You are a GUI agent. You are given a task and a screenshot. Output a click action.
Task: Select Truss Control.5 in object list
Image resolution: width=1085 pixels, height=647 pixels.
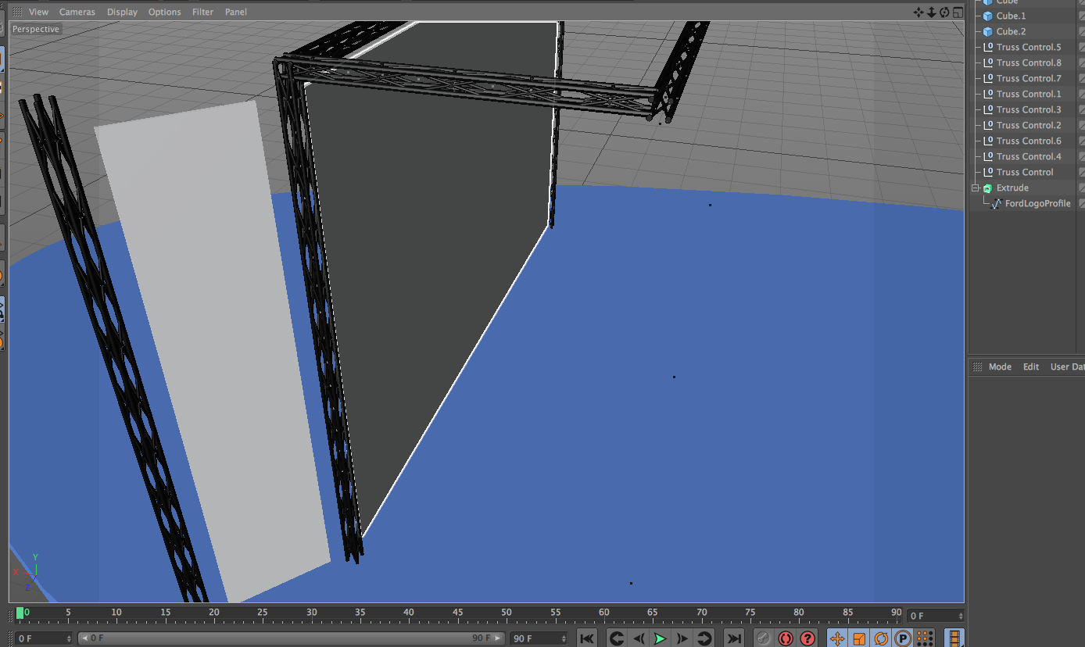click(1029, 47)
